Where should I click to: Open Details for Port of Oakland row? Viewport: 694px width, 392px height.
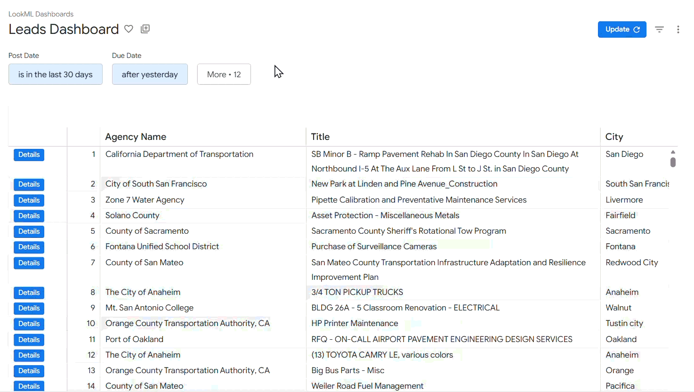click(29, 340)
